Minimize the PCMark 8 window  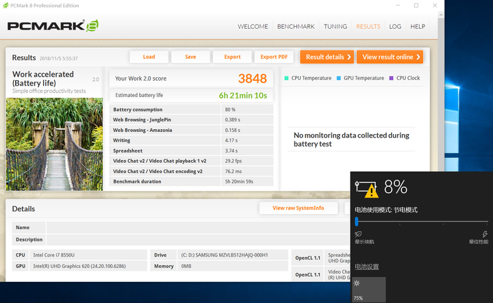pyautogui.click(x=398, y=5)
